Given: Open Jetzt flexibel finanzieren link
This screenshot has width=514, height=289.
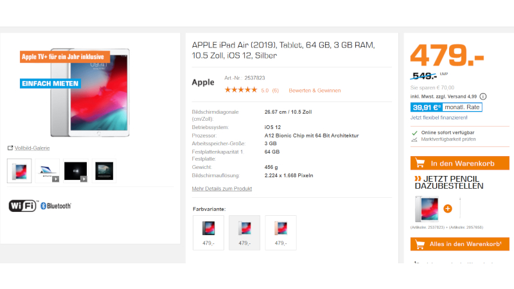Looking at the screenshot, I should pos(439,118).
